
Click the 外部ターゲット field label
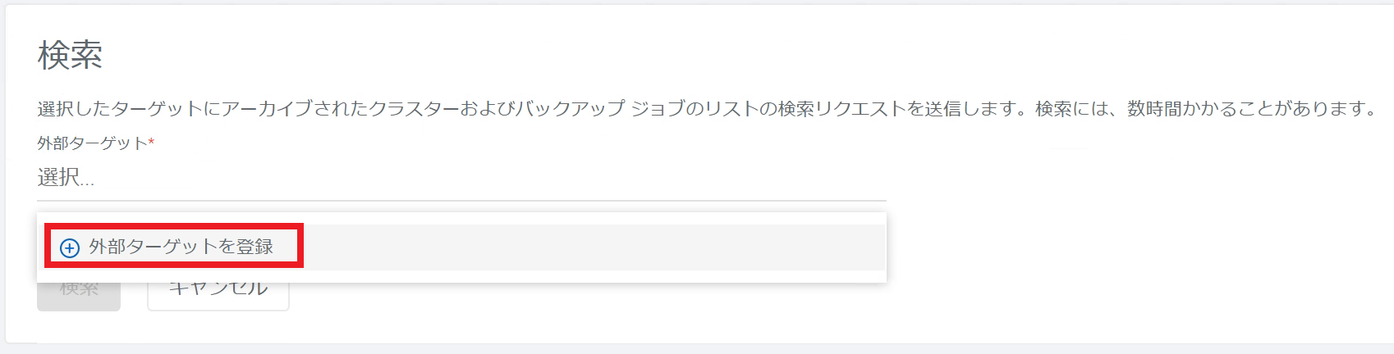(93, 143)
